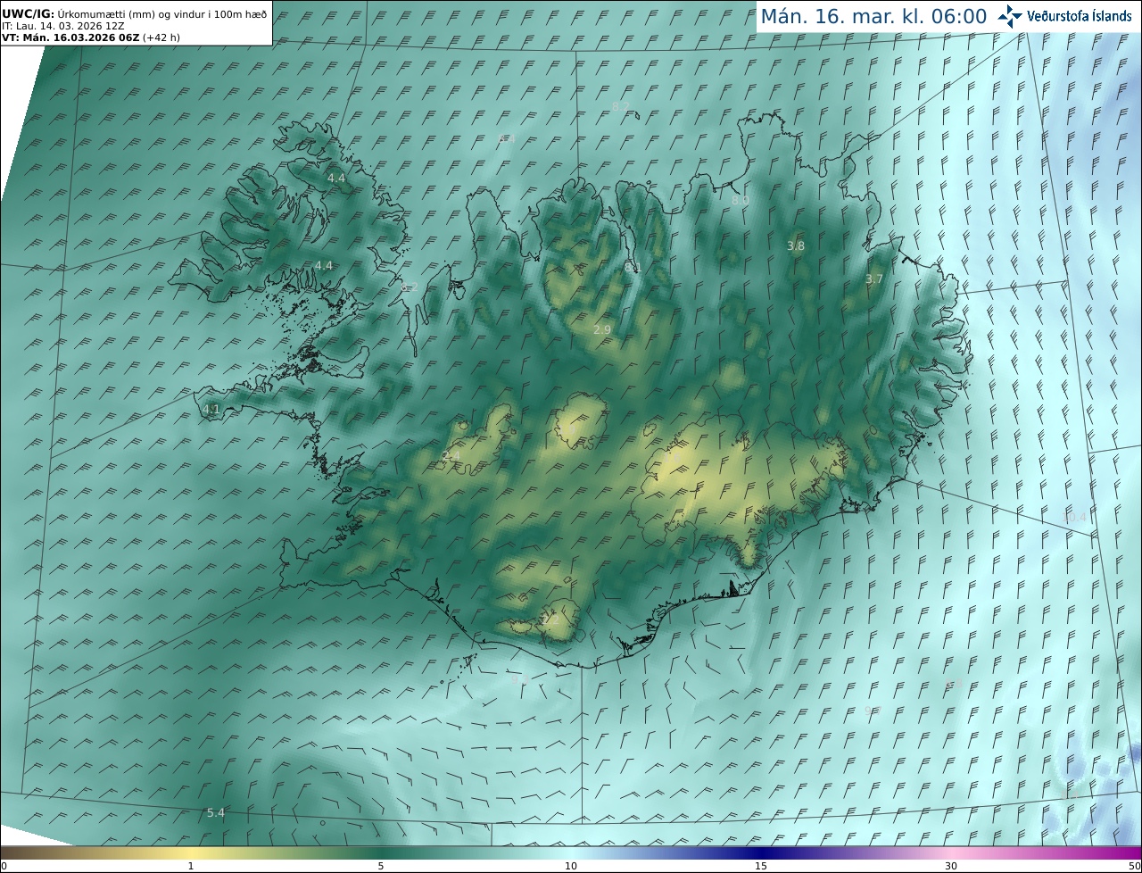
Task: Click the 30 tick on the color scale
Action: click(951, 866)
